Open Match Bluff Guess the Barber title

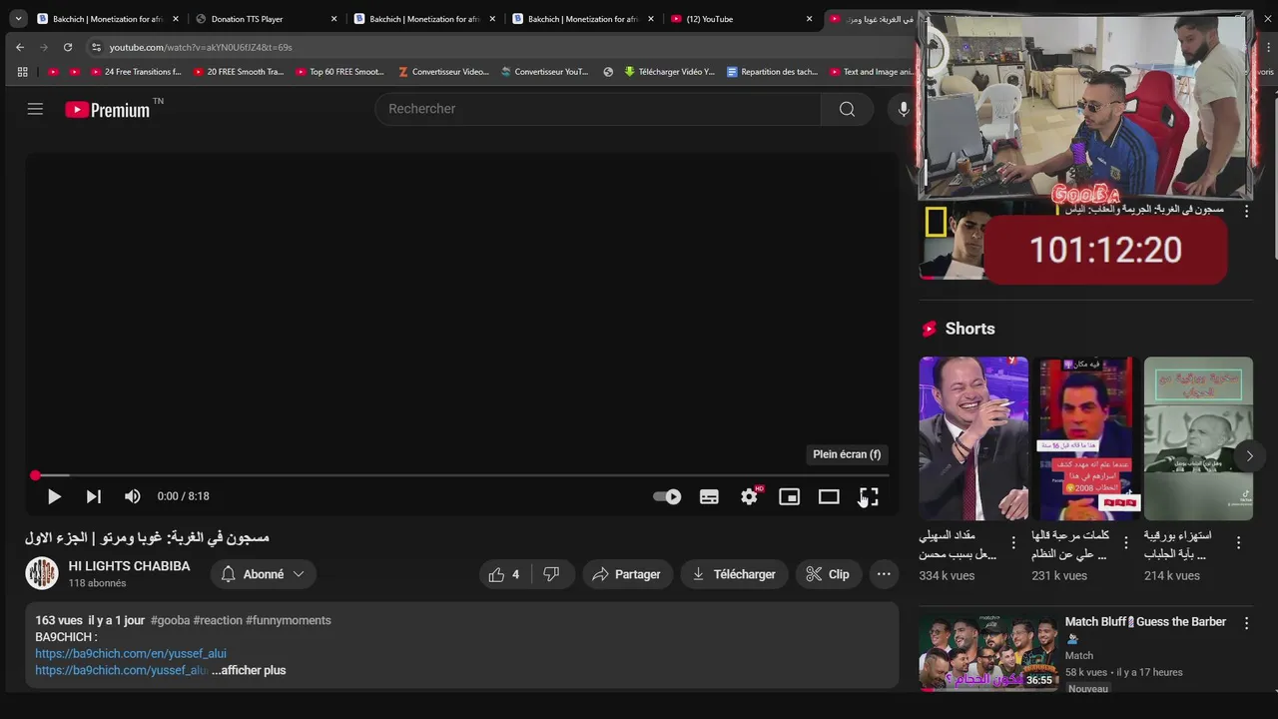point(1145,630)
